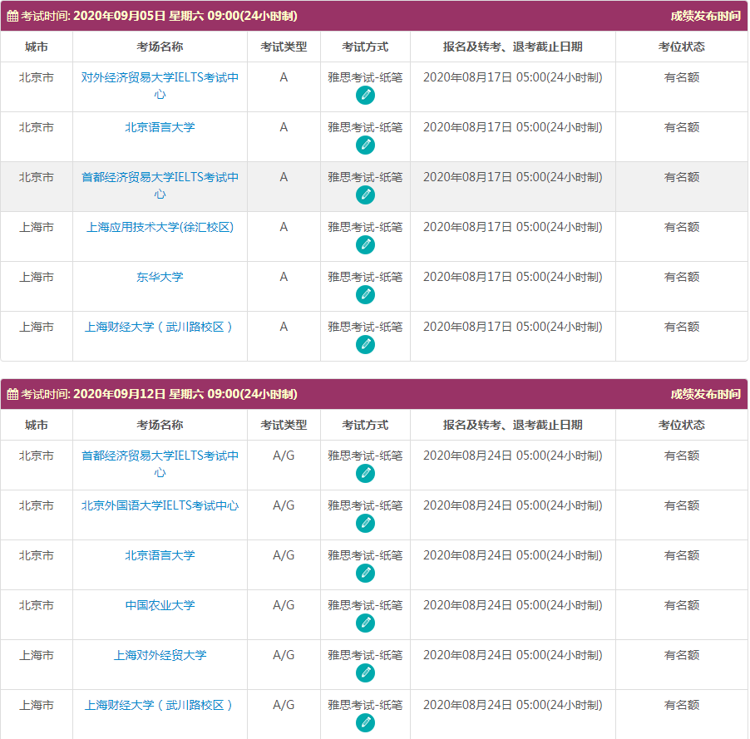Click calendar icon beside 2020年09月12日 exam time
Viewport: 750px width, 739px height.
pyautogui.click(x=12, y=395)
